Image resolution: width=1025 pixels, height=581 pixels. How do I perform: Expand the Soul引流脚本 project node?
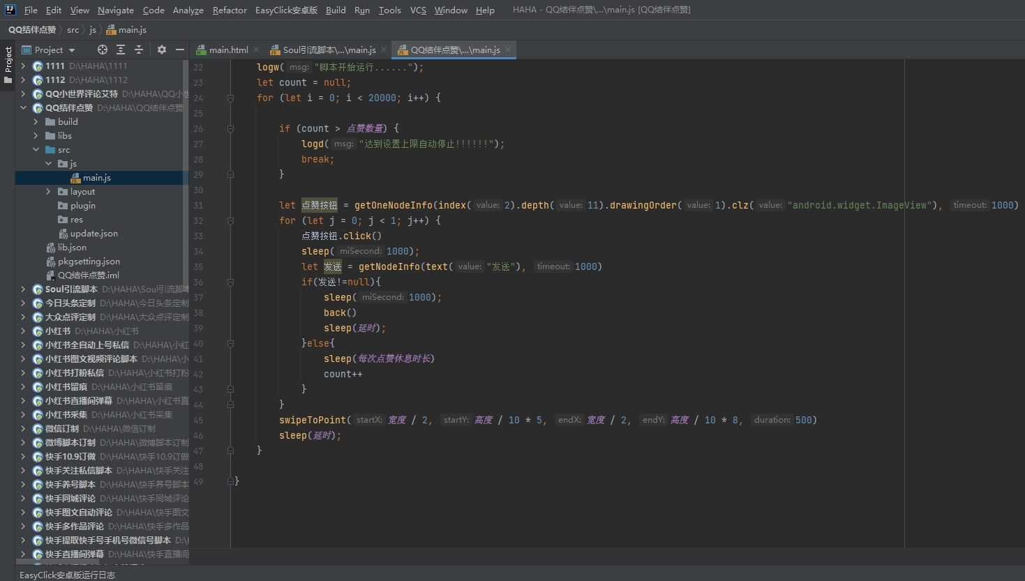click(23, 289)
